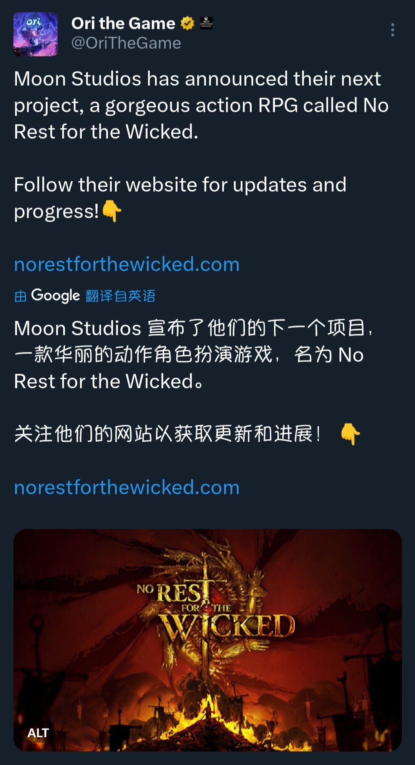Image resolution: width=415 pixels, height=765 pixels.
Task: Tap the Xbox Game Studios affiliate badge
Action: (206, 23)
